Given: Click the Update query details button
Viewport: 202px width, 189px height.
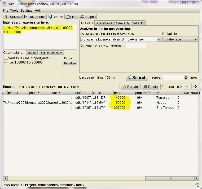Looking at the screenshot, I should [32, 52].
